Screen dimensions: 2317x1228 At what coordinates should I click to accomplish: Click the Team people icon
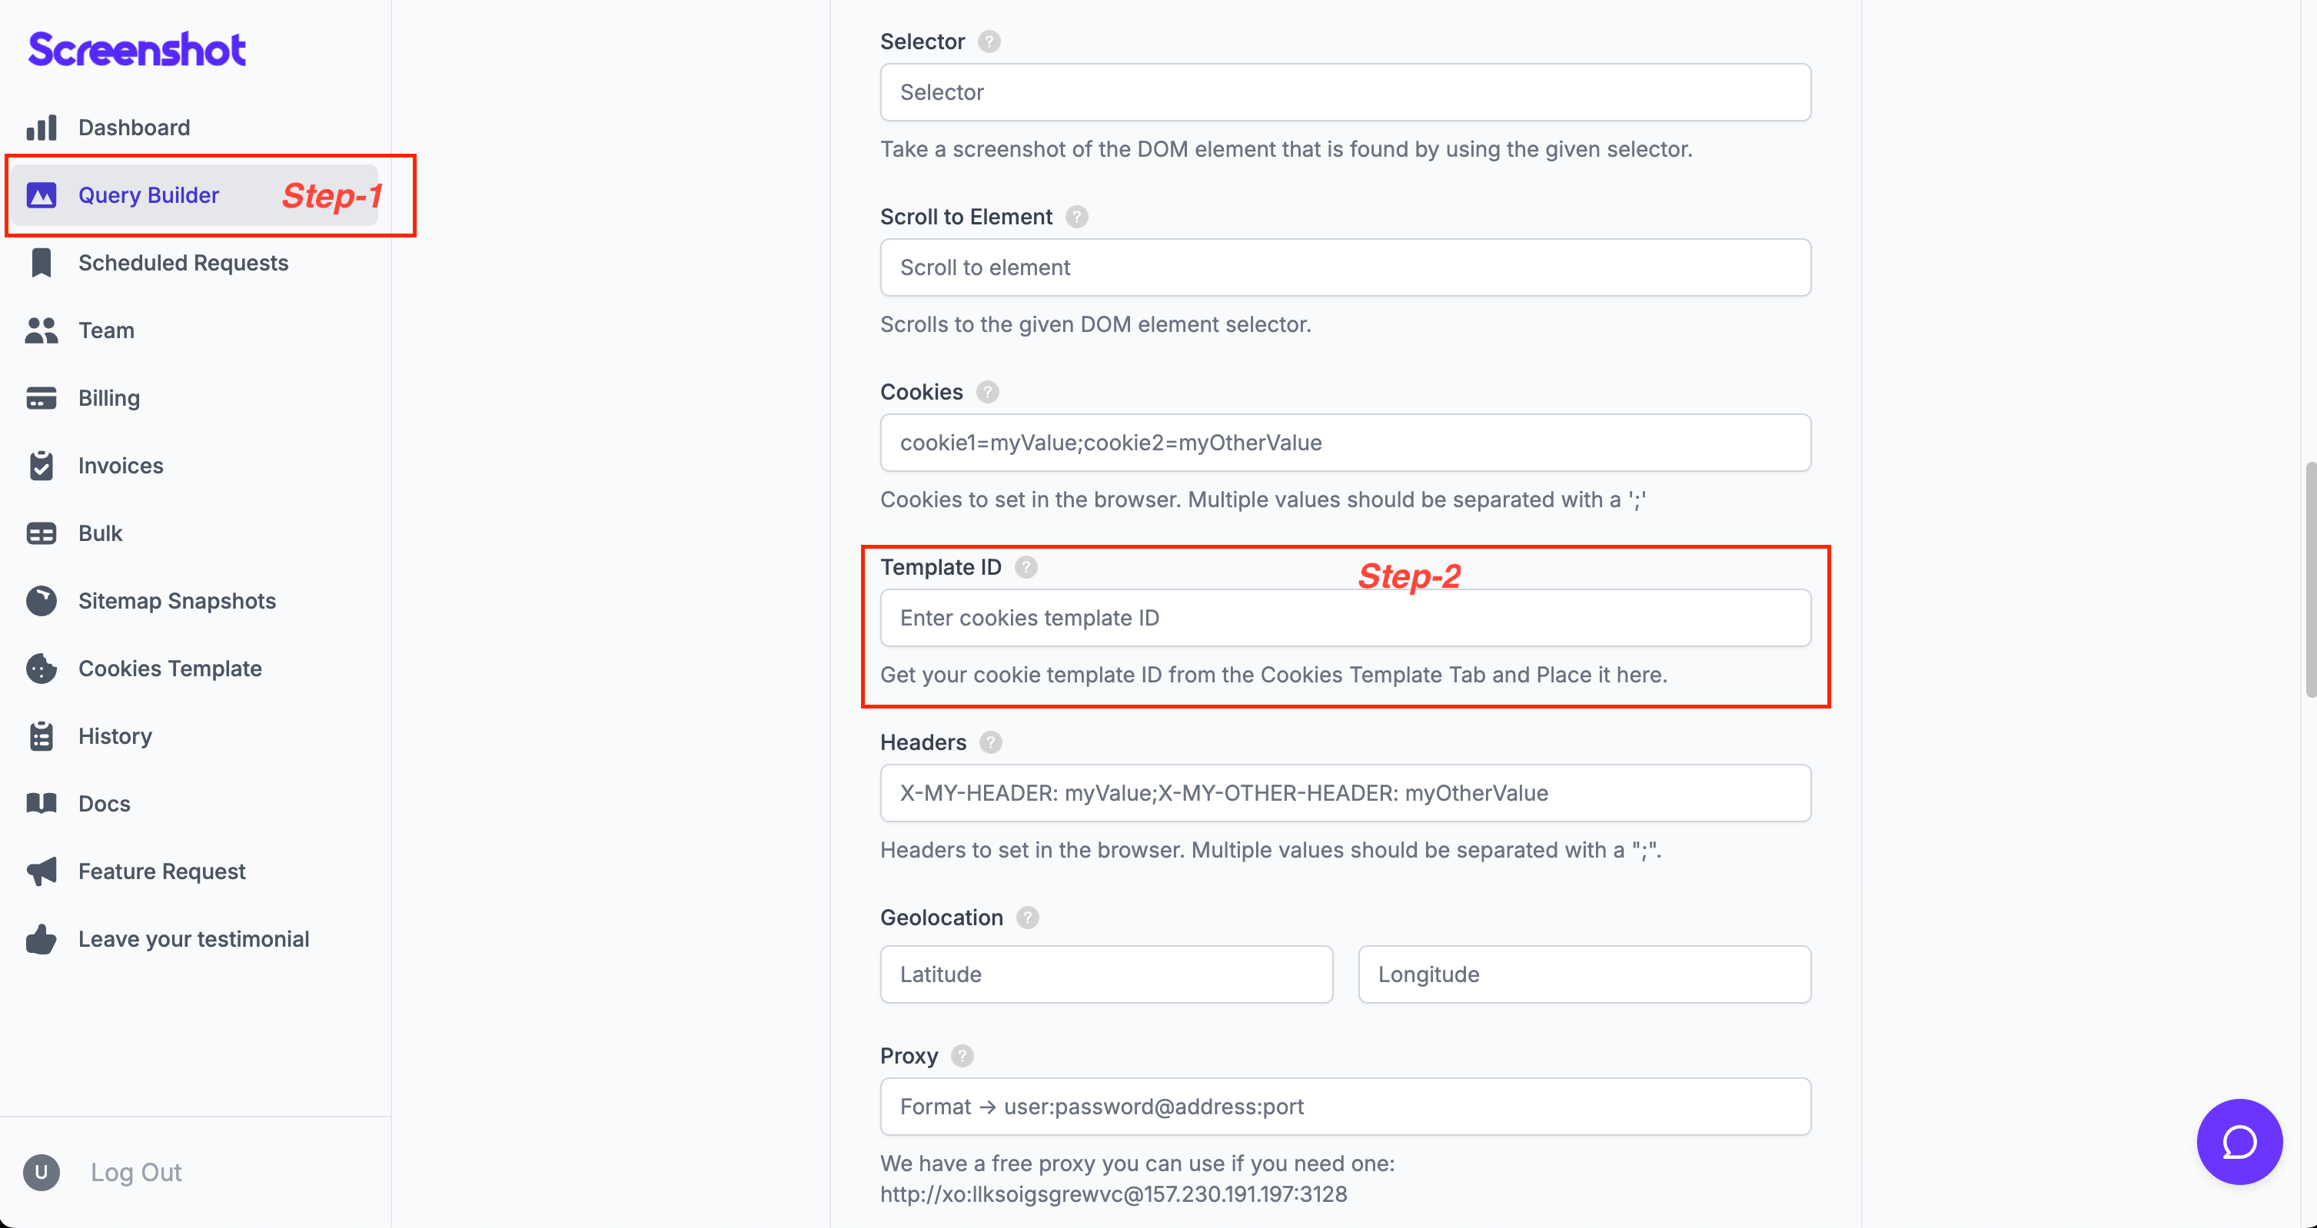(x=42, y=330)
